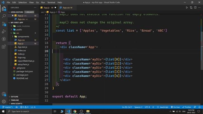
Task: Click the Go Live button in status bar
Action: click(x=175, y=107)
